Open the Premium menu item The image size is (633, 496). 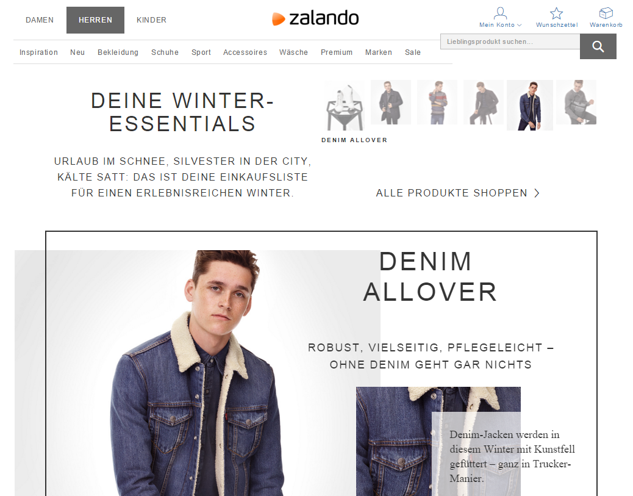(x=336, y=52)
